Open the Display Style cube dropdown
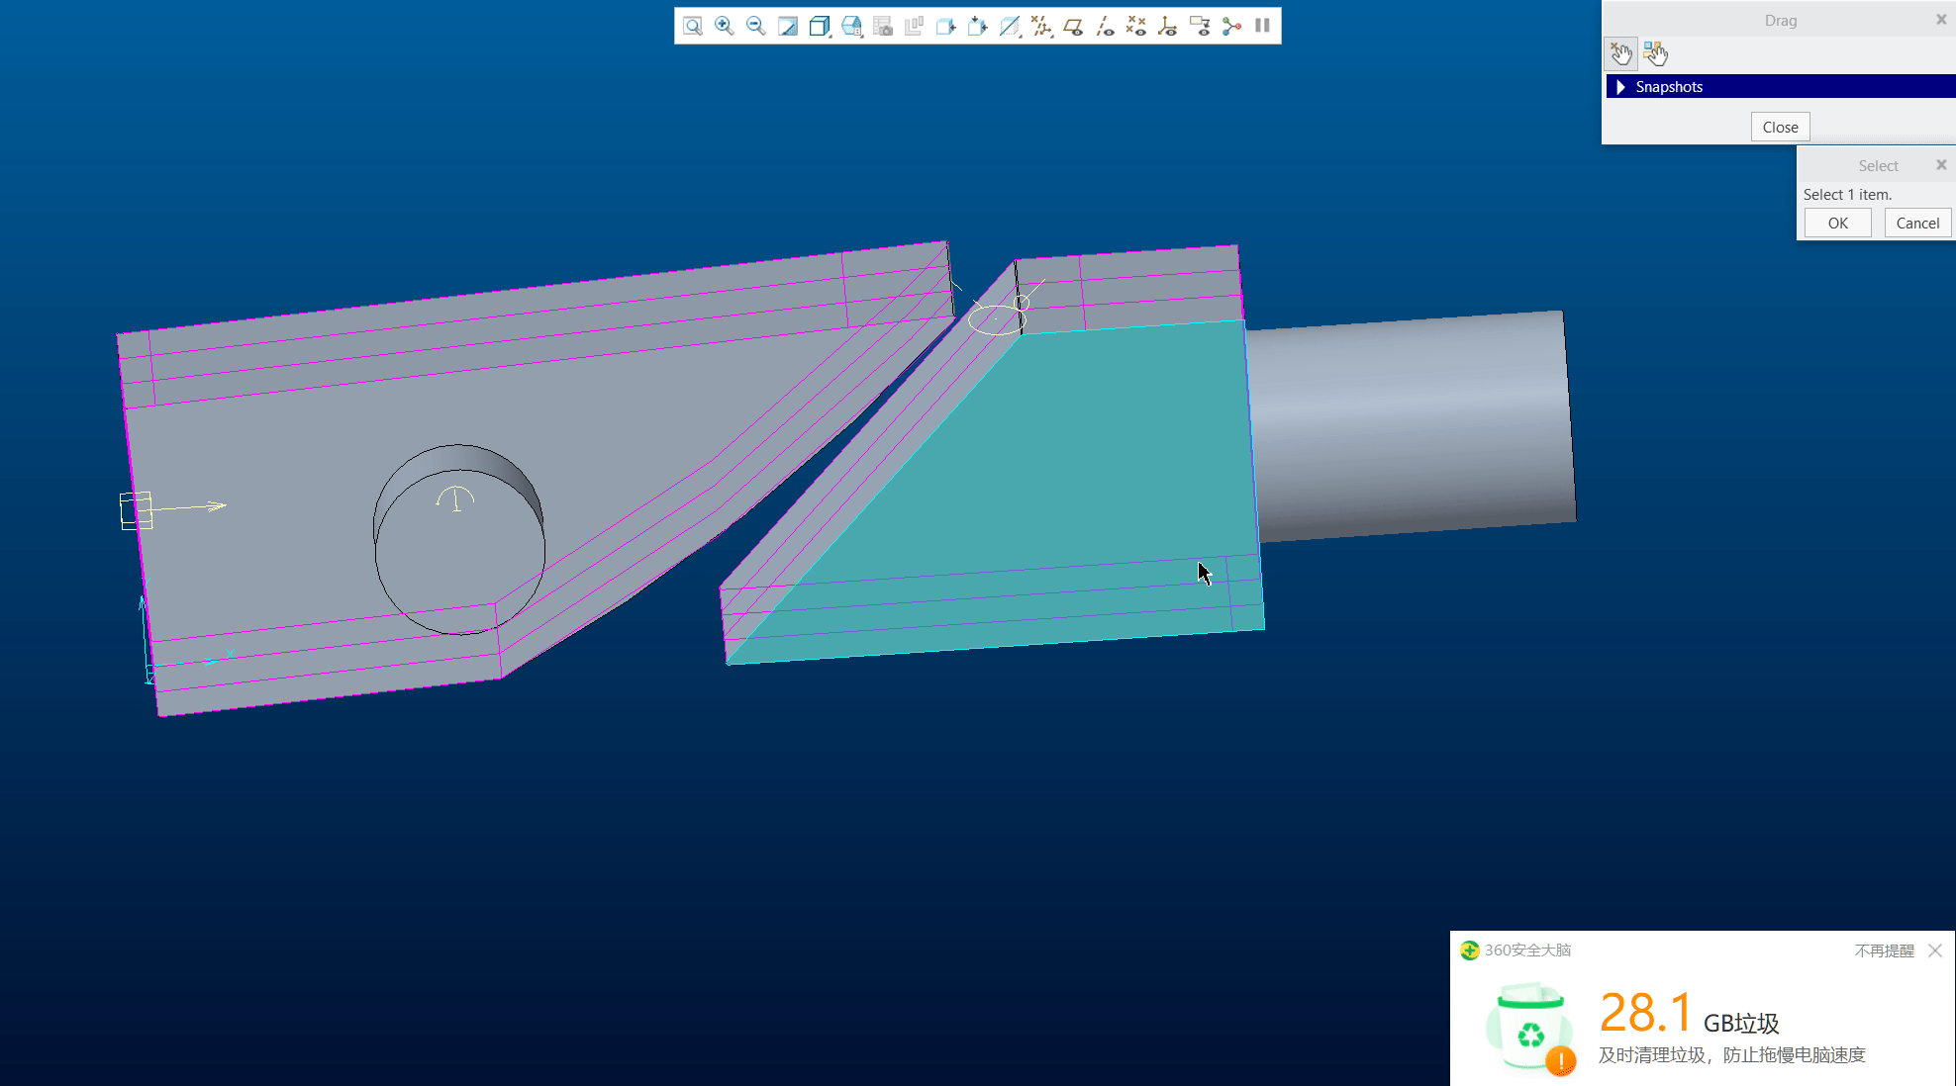 point(820,27)
